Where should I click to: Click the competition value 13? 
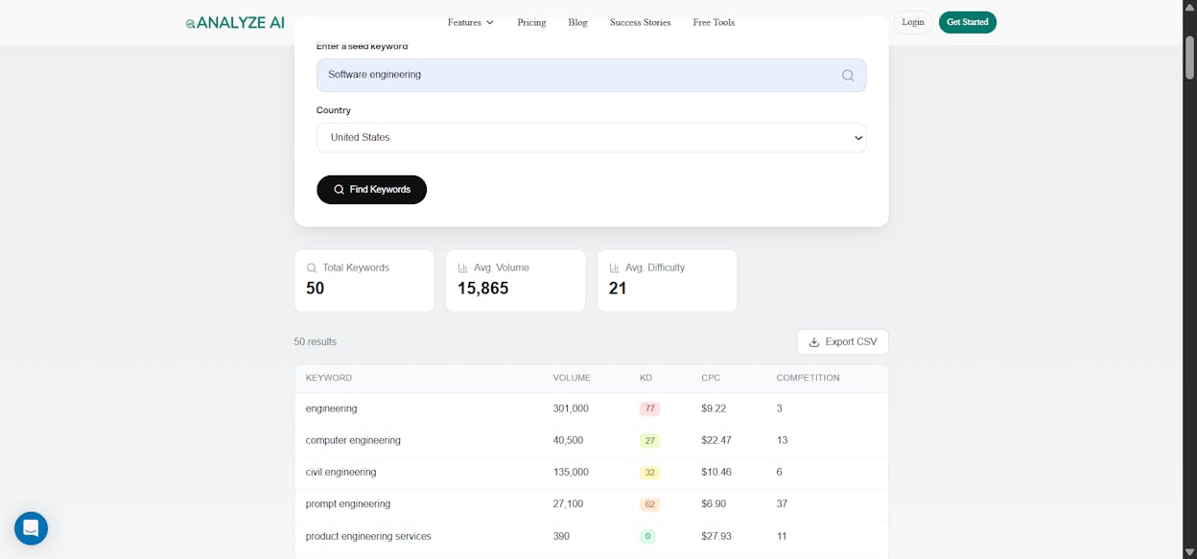pyautogui.click(x=782, y=440)
